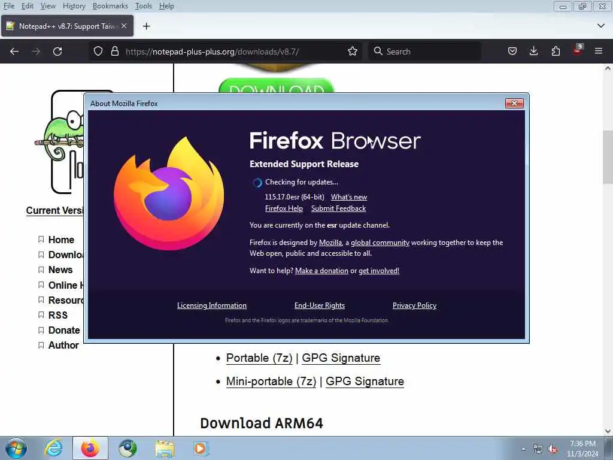Bookmark this page with the star icon
Viewport: 613px width, 460px height.
pos(352,52)
